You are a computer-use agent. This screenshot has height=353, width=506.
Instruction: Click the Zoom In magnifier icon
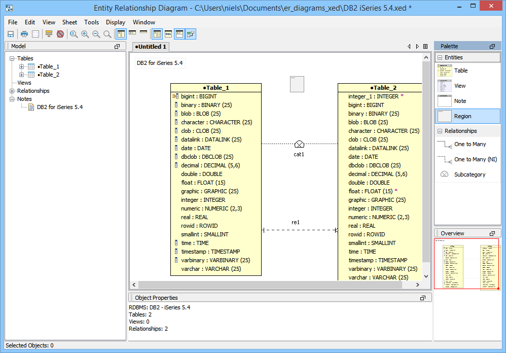pos(85,34)
